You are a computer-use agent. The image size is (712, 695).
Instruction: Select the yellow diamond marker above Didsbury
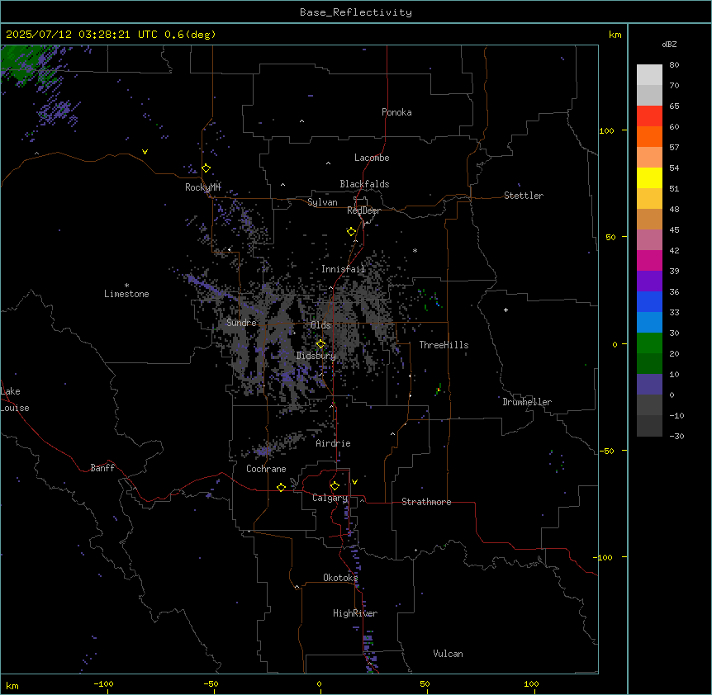click(320, 344)
